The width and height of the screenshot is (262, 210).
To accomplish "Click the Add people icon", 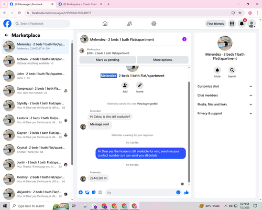I will point(125,86).
